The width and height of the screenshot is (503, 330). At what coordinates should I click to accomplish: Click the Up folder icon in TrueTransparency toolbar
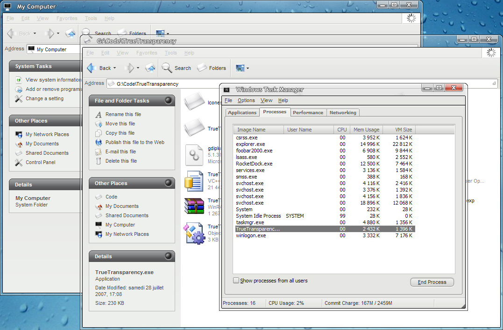point(150,68)
